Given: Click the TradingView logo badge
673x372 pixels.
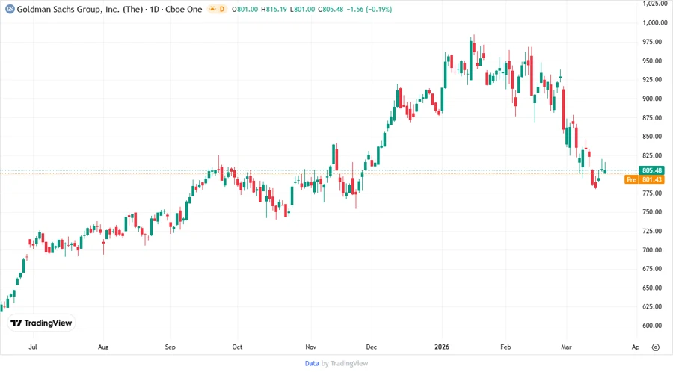Looking at the screenshot, I should 41,323.
